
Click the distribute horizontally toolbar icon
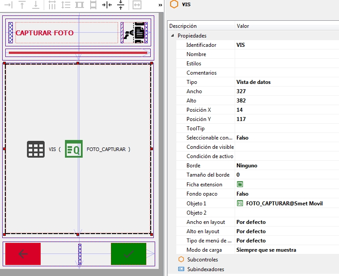click(52, 5)
